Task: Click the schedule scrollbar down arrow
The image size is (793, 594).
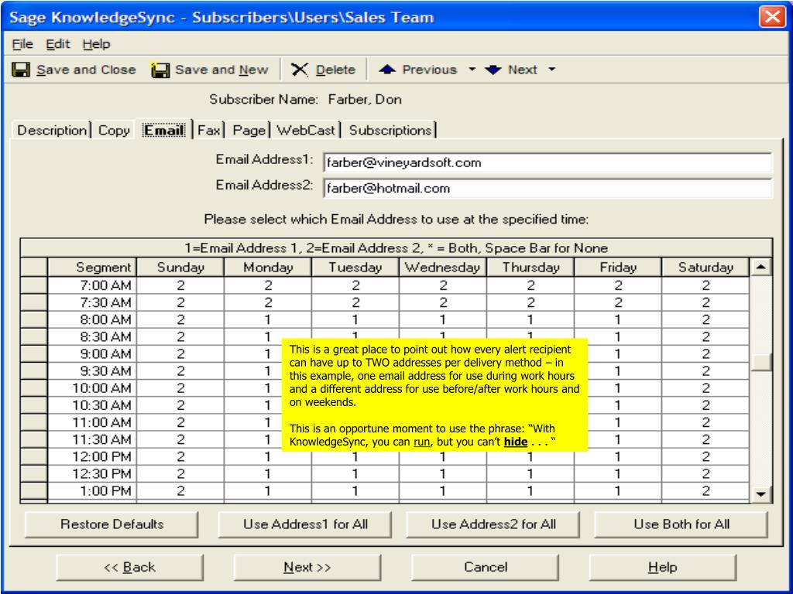Action: 760,494
